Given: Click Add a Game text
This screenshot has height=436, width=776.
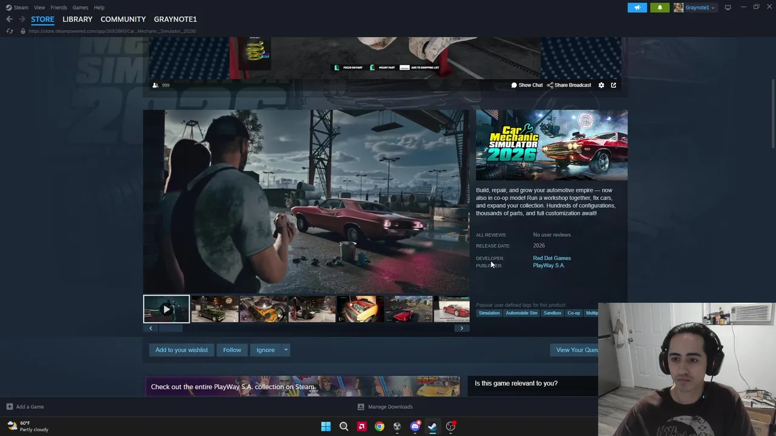Looking at the screenshot, I should [30, 407].
